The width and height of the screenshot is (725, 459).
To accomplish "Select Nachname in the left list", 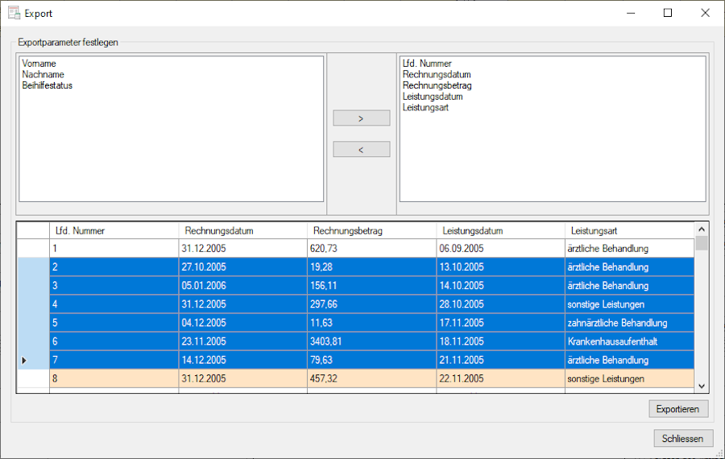I will (x=43, y=75).
